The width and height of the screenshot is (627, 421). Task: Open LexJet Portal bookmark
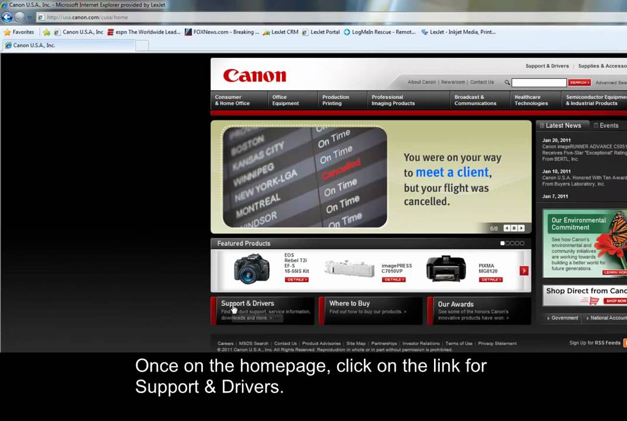(x=321, y=32)
